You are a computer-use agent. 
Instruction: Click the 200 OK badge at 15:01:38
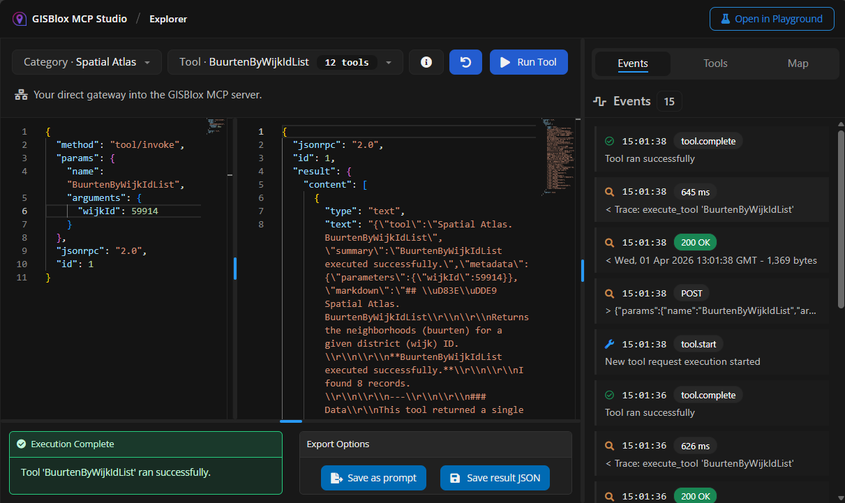coord(695,243)
